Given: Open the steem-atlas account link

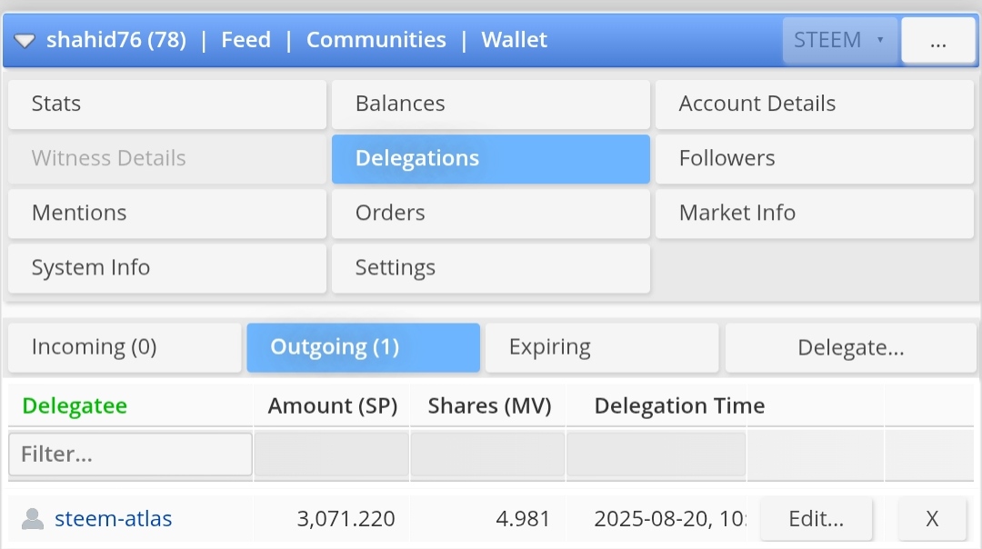Looking at the screenshot, I should [114, 518].
